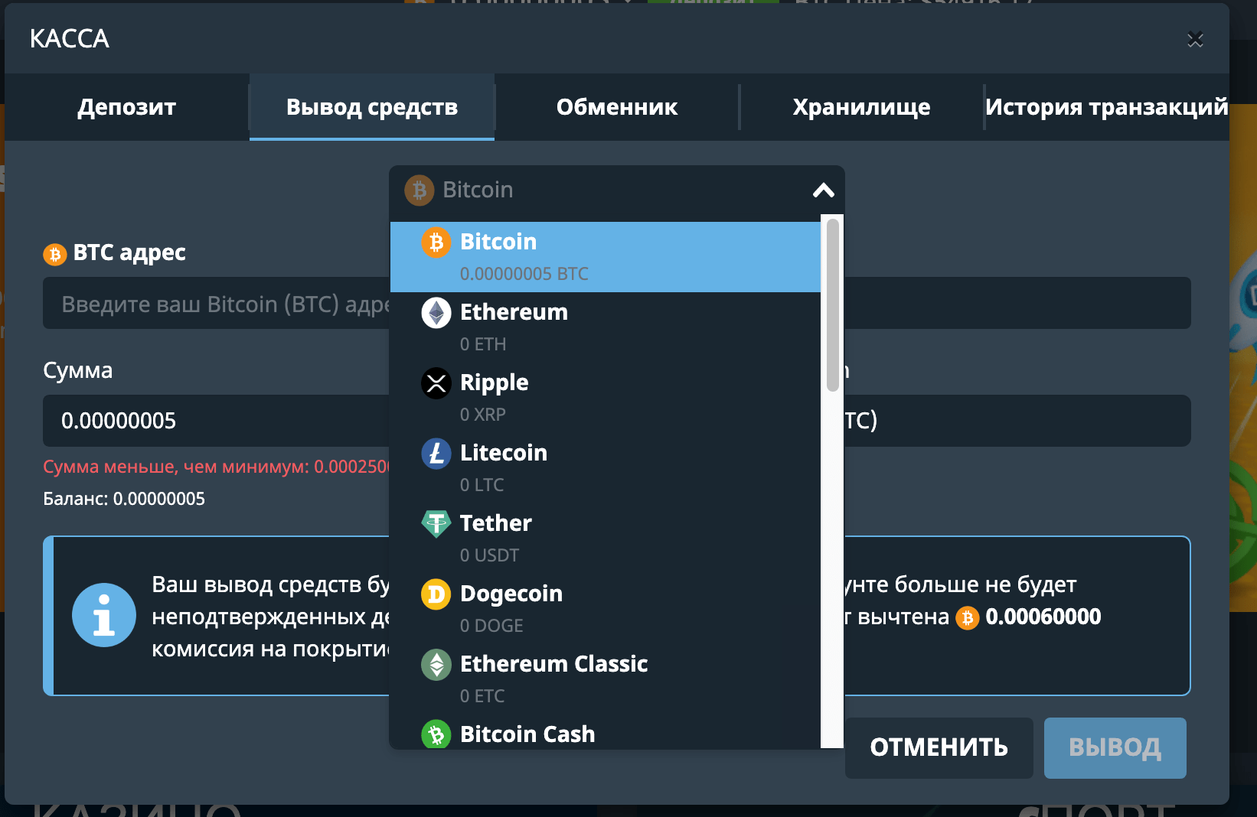Screen dimensions: 1257x817
Task: Click the 0 ETC balance text
Action: (x=482, y=696)
